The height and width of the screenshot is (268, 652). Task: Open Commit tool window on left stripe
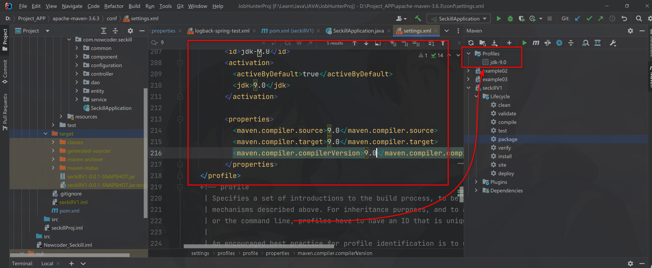coord(5,71)
